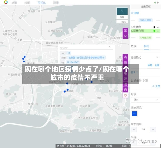Click the label value 石葵路125号 in popup
Screen dimensions: 161x148
coord(86,58)
